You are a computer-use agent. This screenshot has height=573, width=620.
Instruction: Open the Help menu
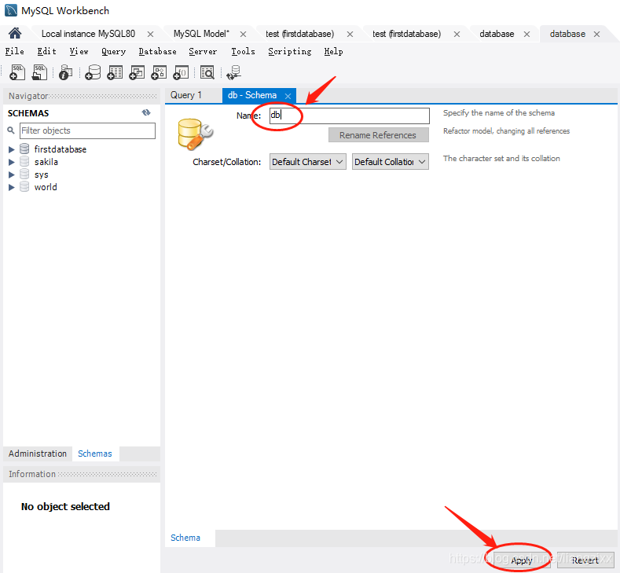click(333, 51)
